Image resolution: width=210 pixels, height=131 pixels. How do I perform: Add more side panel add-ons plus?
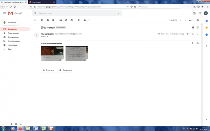206,46
